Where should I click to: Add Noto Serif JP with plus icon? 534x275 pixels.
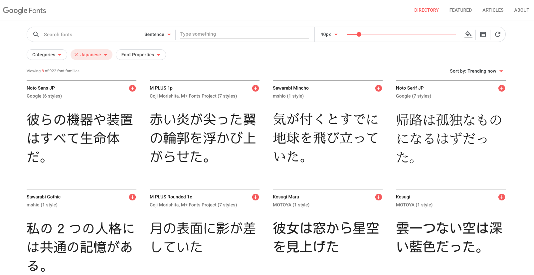pos(502,88)
